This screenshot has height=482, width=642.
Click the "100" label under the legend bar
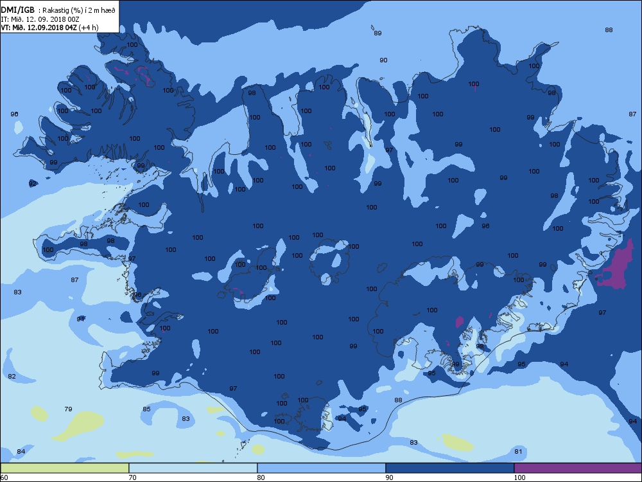[x=519, y=478]
